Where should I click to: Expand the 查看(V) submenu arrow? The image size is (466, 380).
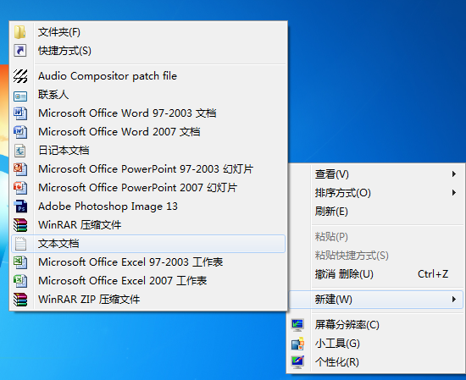[x=454, y=174]
